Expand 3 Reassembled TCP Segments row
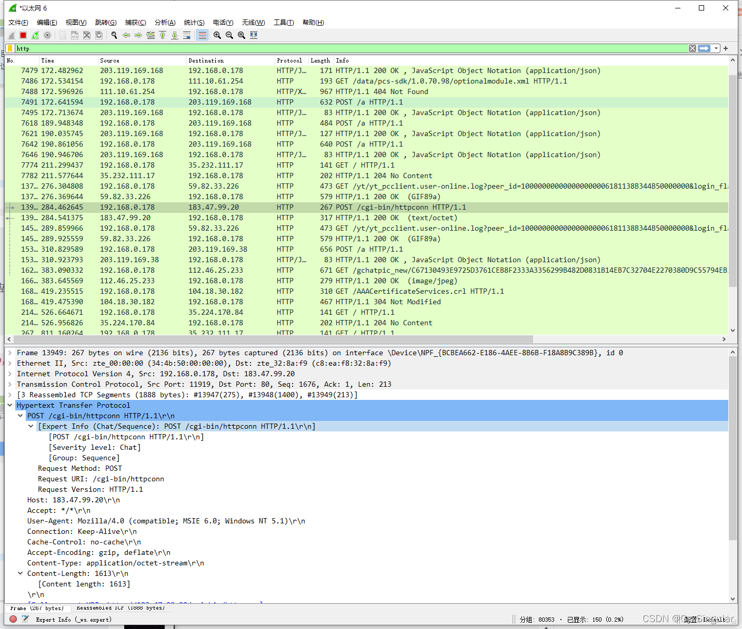The height and width of the screenshot is (629, 742). (10, 395)
